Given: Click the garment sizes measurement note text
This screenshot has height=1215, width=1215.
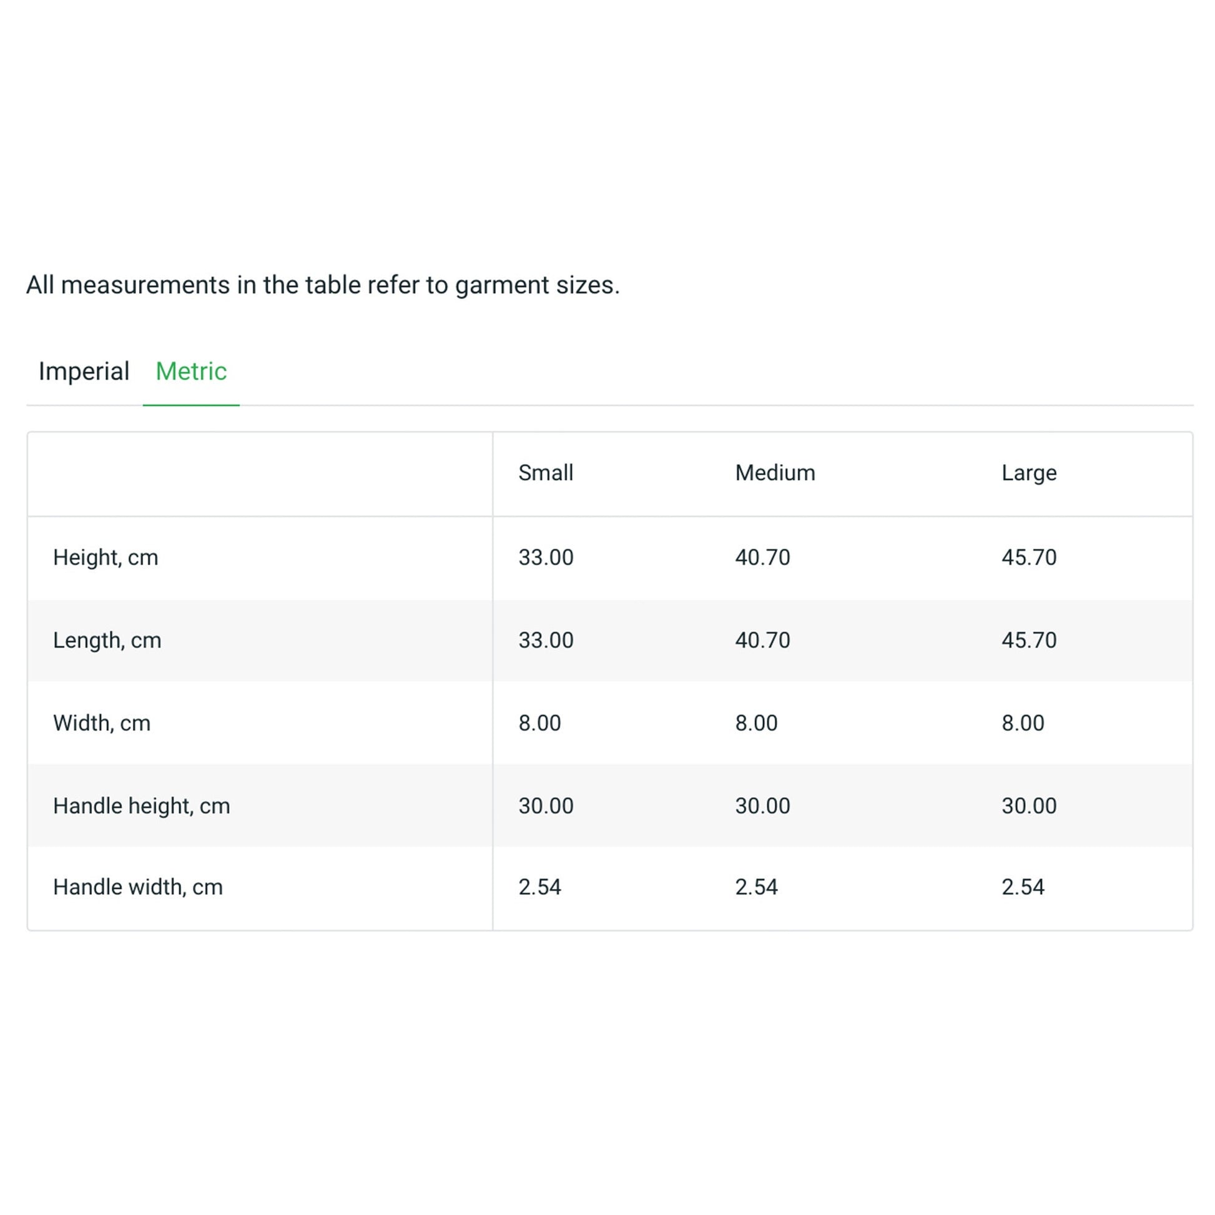Looking at the screenshot, I should pyautogui.click(x=323, y=285).
